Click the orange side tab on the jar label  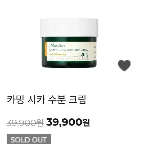(x=46, y=49)
